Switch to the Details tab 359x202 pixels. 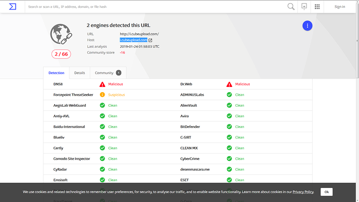80,73
